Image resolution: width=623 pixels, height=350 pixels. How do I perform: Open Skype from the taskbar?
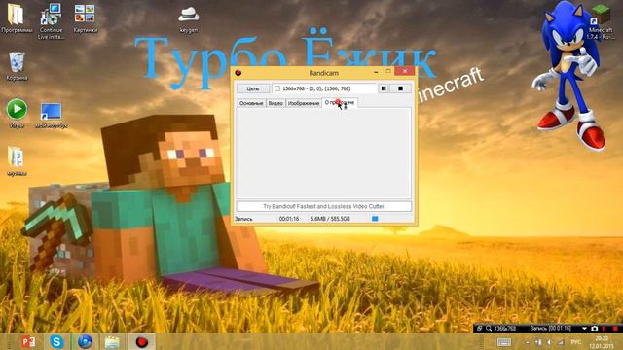click(x=56, y=341)
